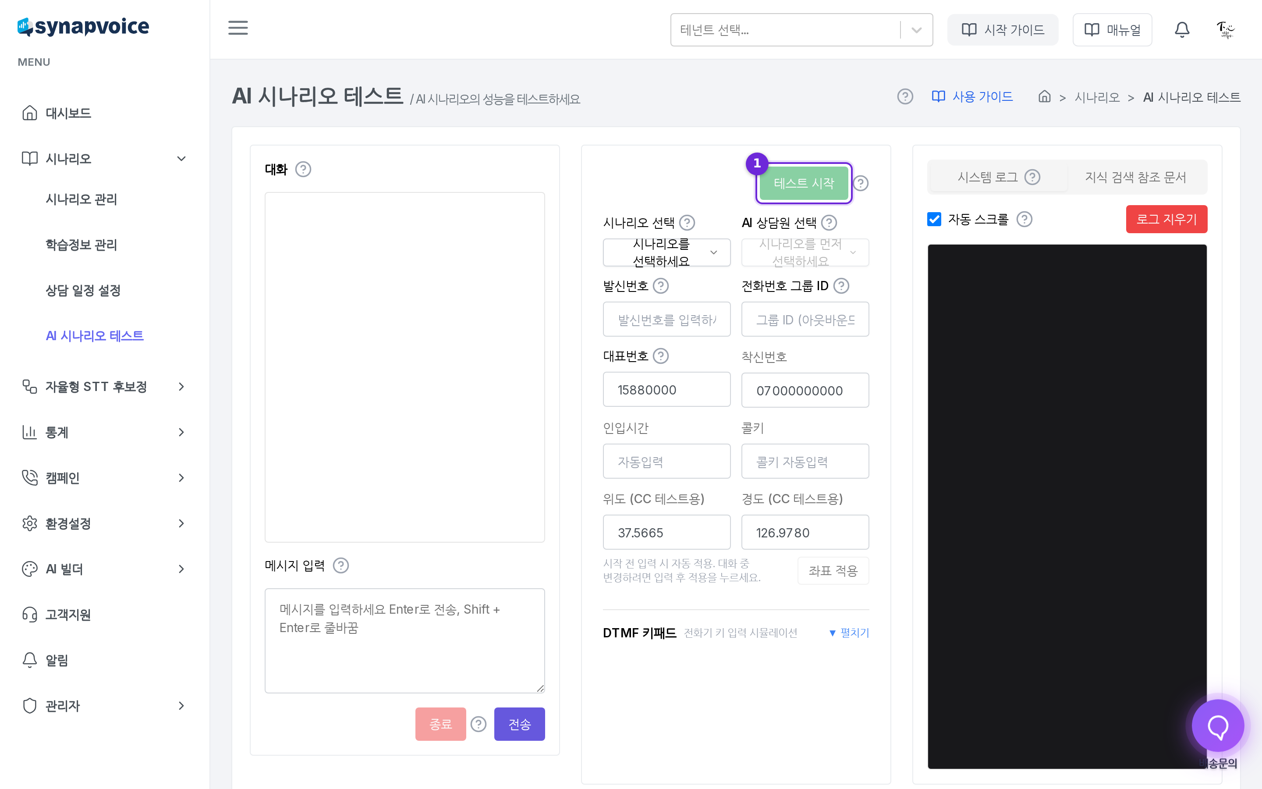Focus the 착신번호 field showing 07000000000

[x=805, y=390]
